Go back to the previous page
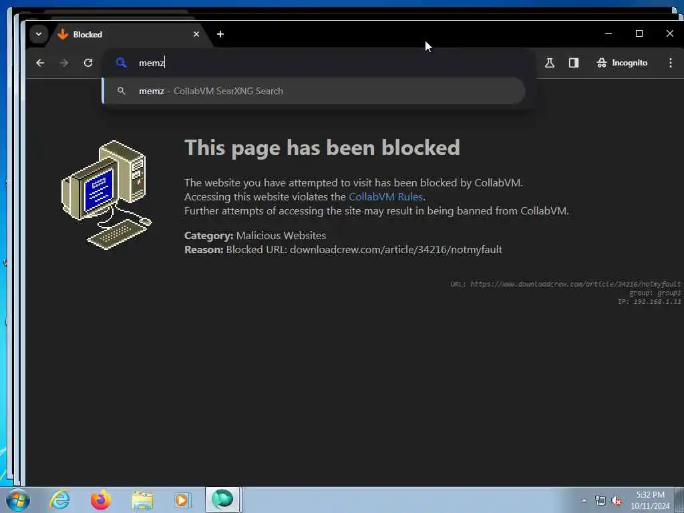Viewport: 684px width, 513px height. pos(40,63)
